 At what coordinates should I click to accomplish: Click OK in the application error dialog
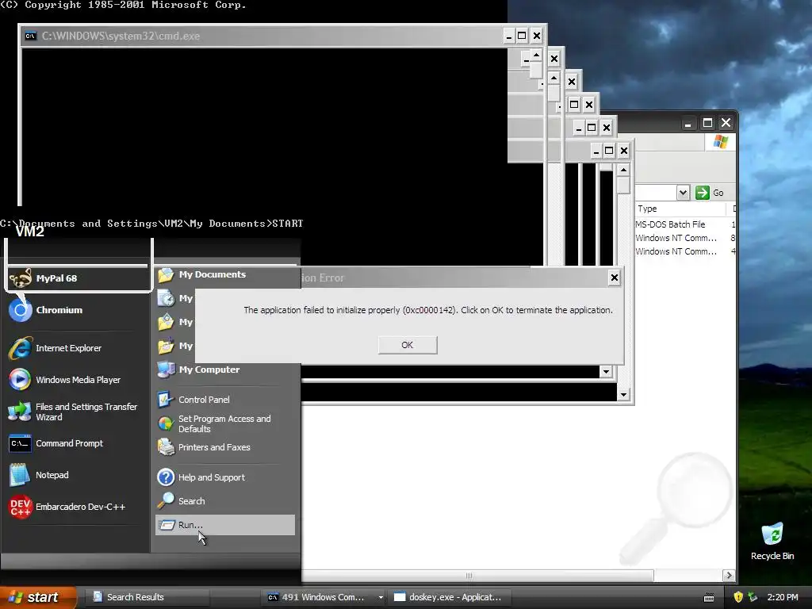click(x=408, y=345)
